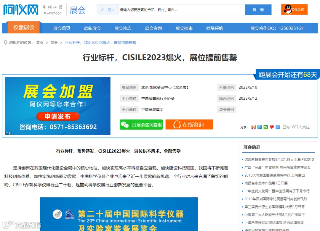
Task: Go to 展会首页 in navigation bar
Action: pos(62,28)
